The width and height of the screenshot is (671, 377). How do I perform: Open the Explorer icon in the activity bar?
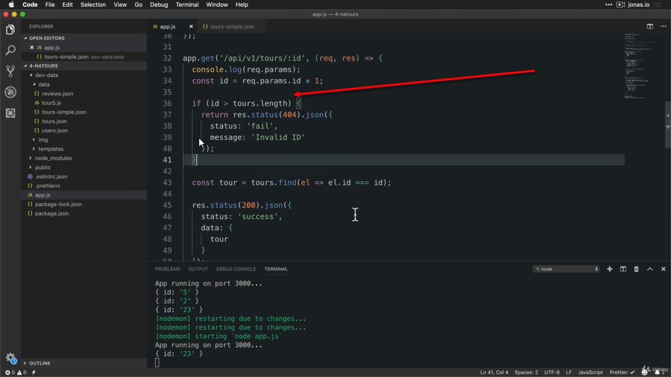click(x=10, y=30)
